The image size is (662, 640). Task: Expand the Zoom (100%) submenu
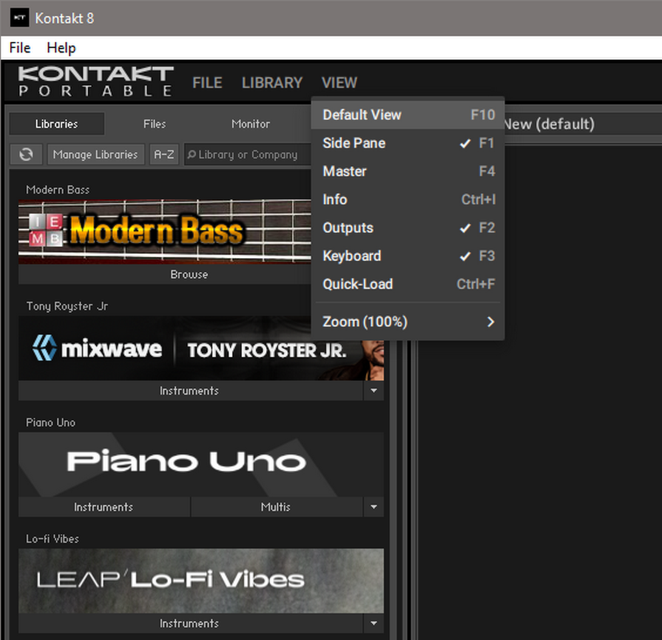click(x=408, y=322)
